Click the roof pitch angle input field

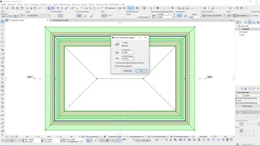pos(163,15)
